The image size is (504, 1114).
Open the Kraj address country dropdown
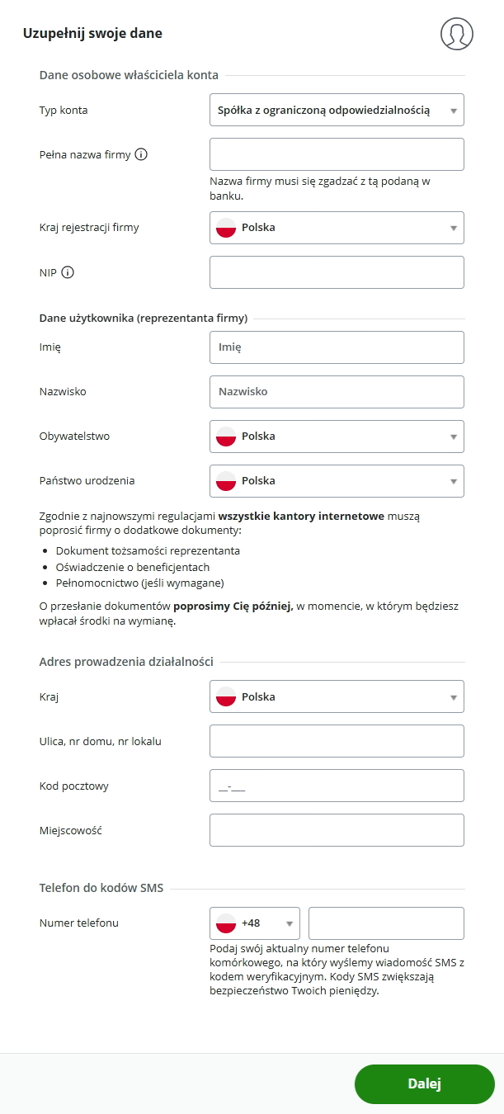point(337,696)
